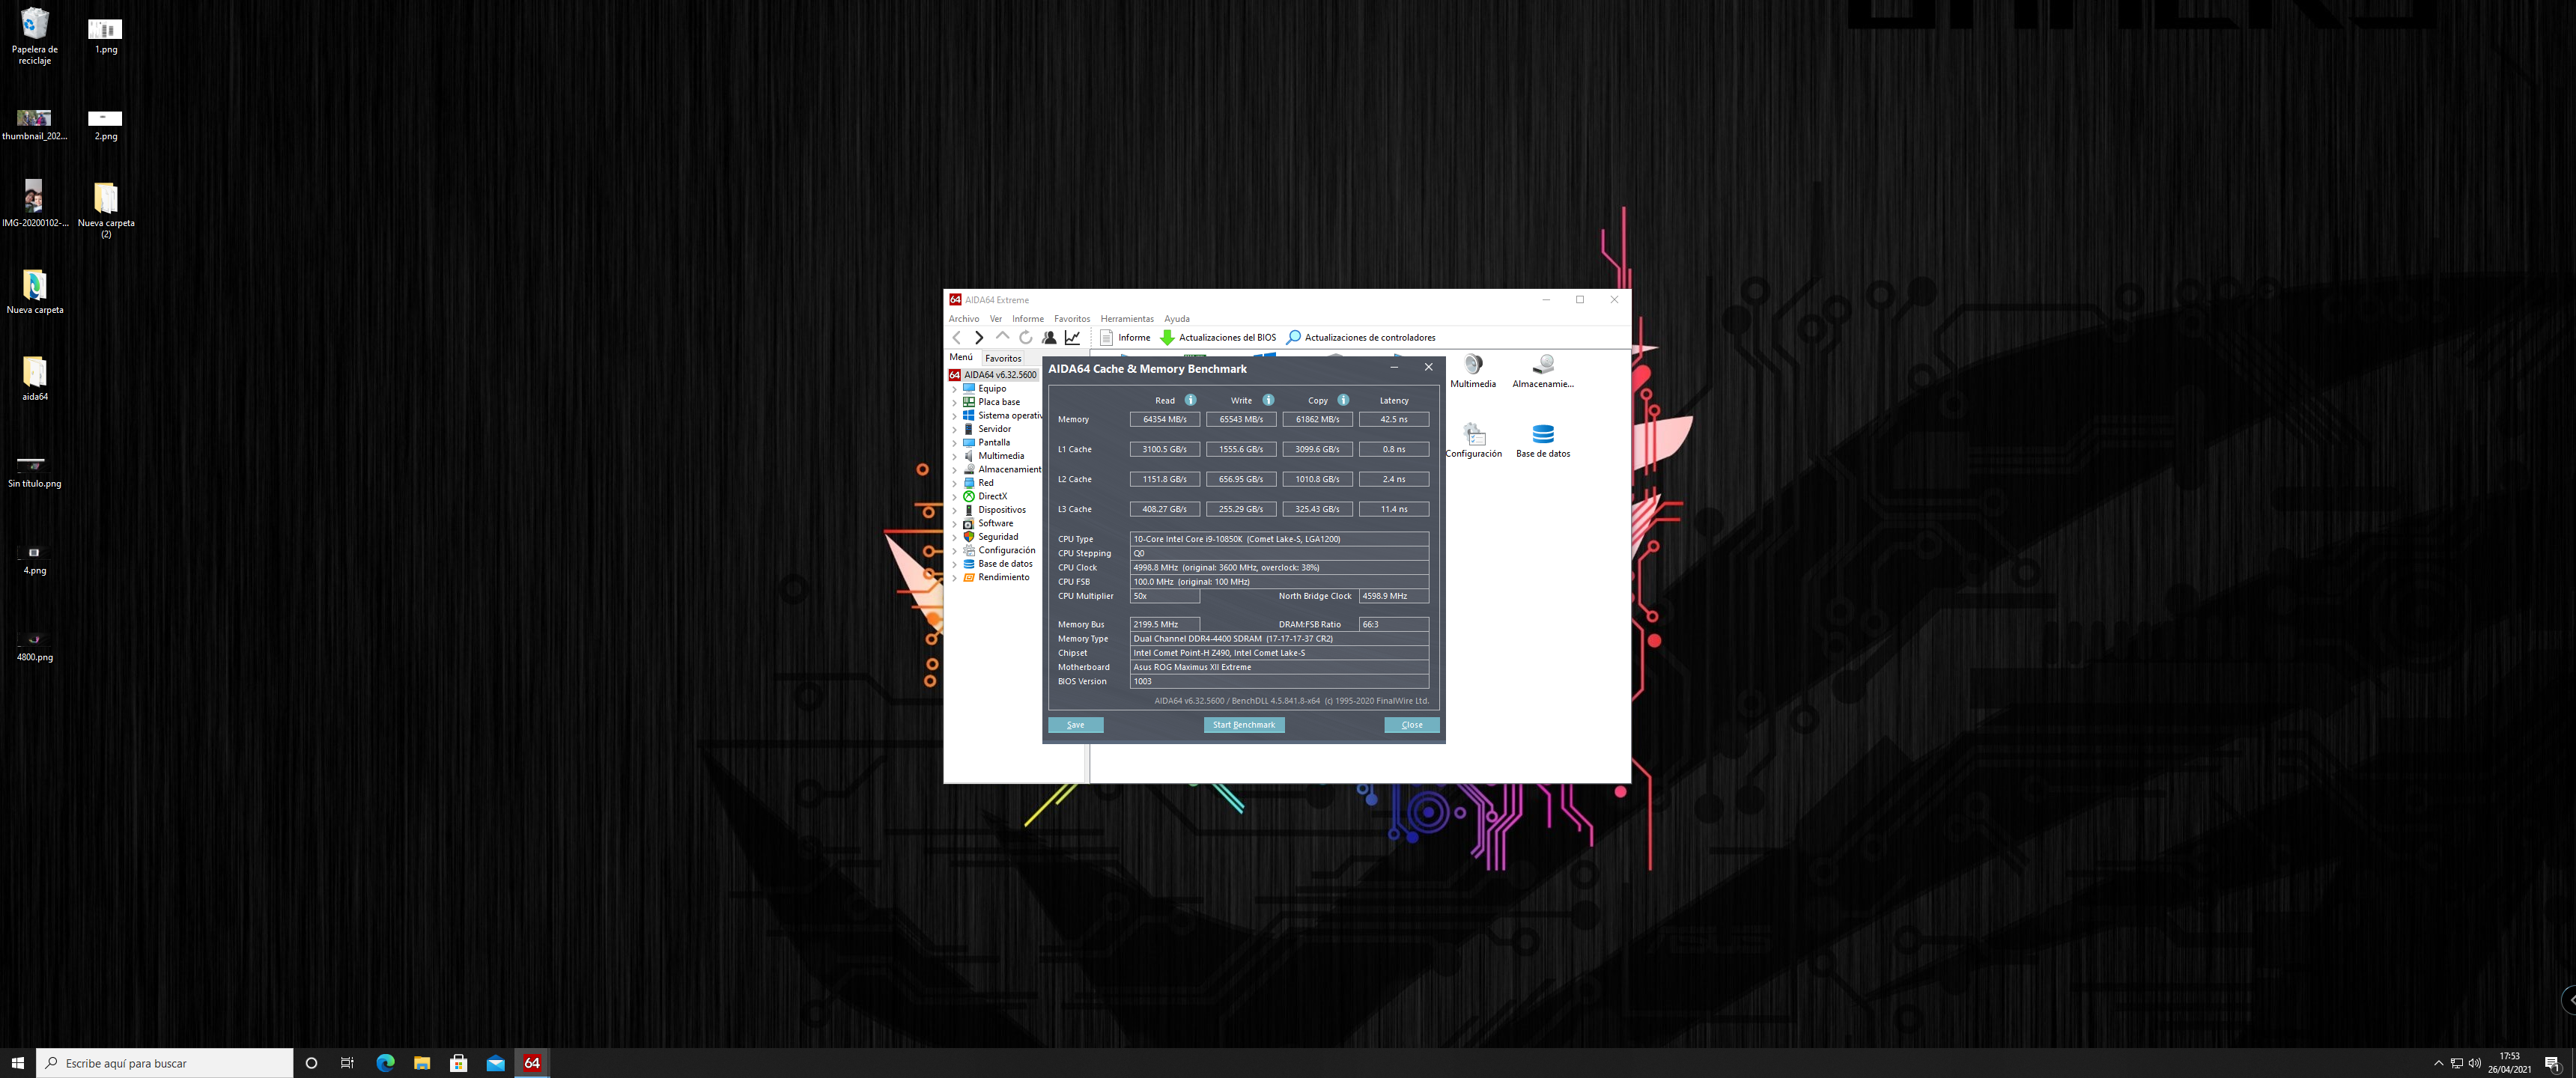Viewport: 2576px width, 1078px height.
Task: Show info about Write benchmark
Action: click(1268, 400)
